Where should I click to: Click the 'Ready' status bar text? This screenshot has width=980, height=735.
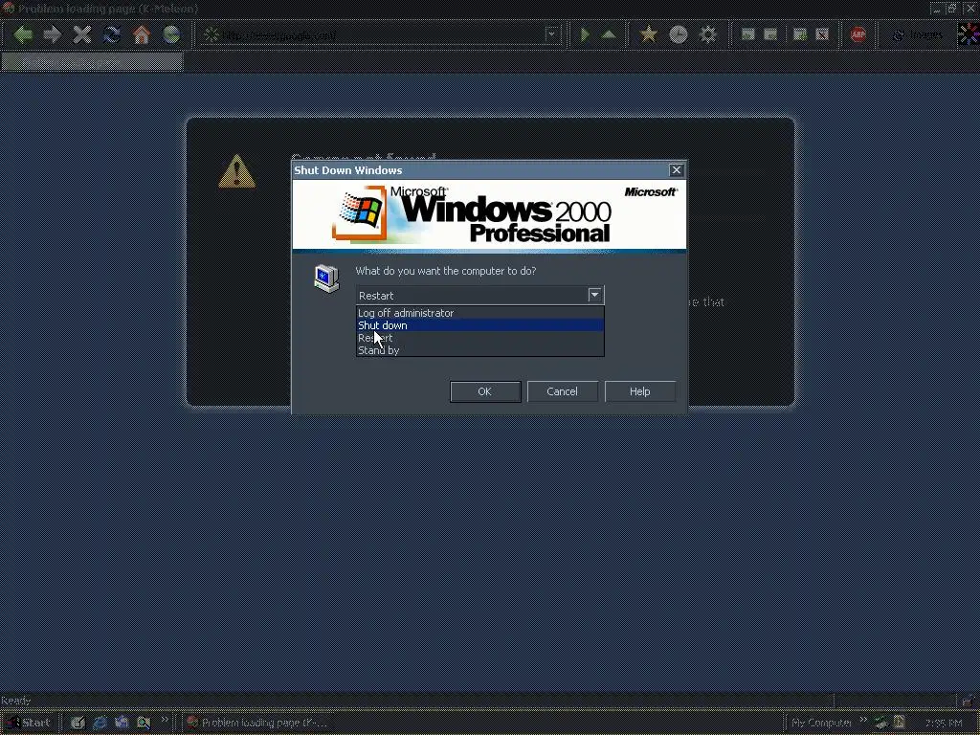tap(15, 701)
